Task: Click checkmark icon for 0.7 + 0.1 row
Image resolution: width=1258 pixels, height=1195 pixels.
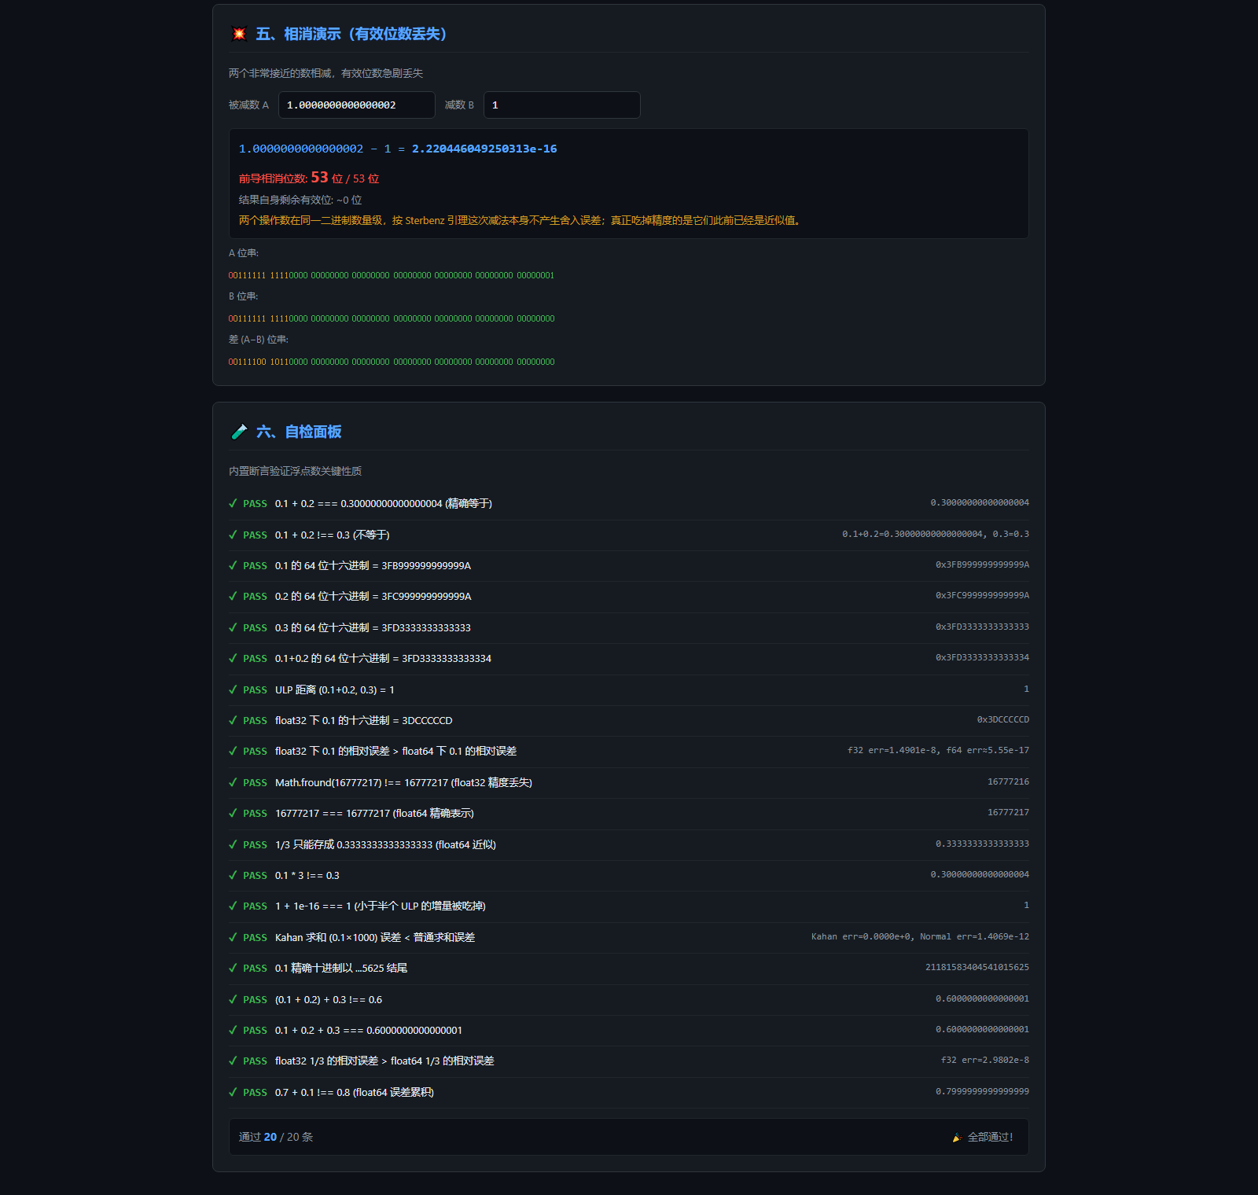Action: pyautogui.click(x=233, y=1092)
